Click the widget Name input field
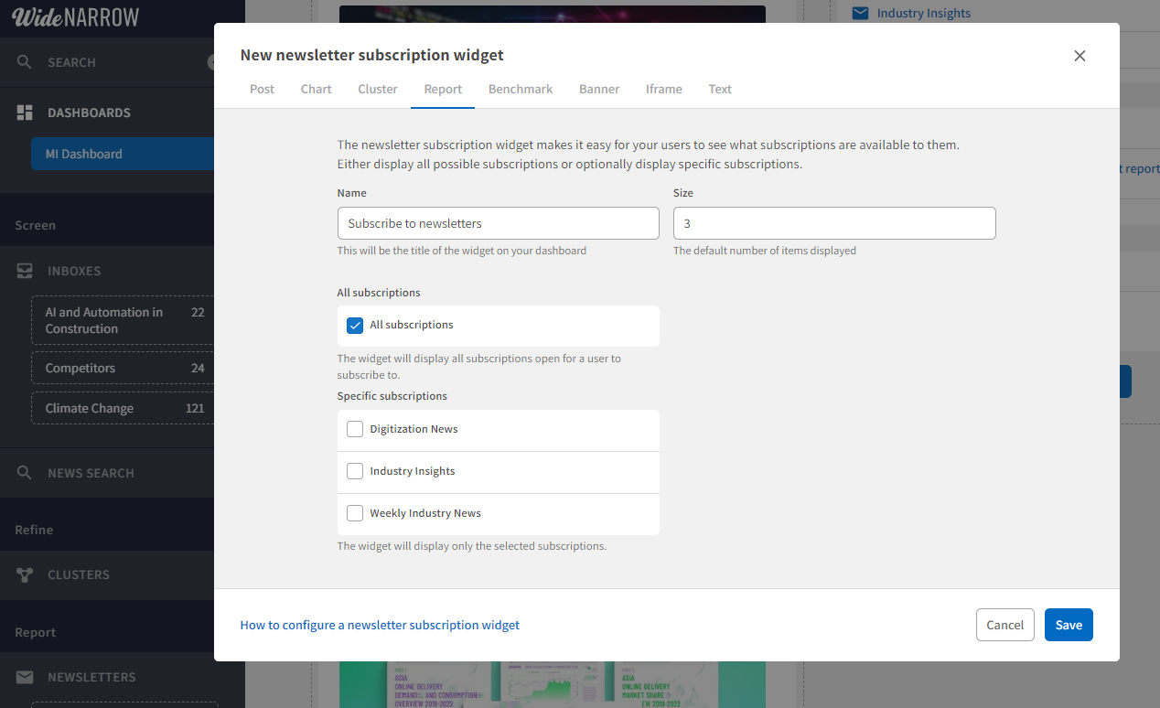1160x708 pixels. coord(498,223)
